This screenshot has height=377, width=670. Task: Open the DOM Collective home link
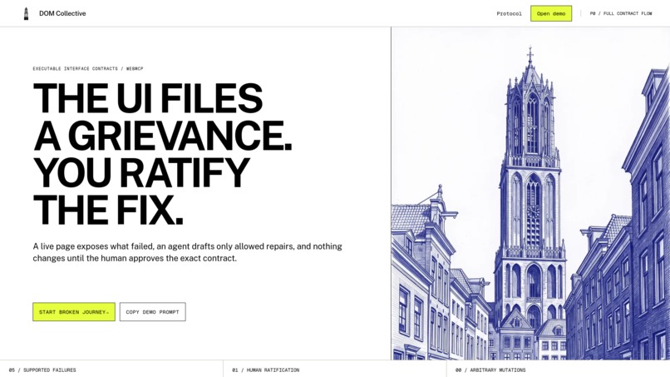point(55,13)
